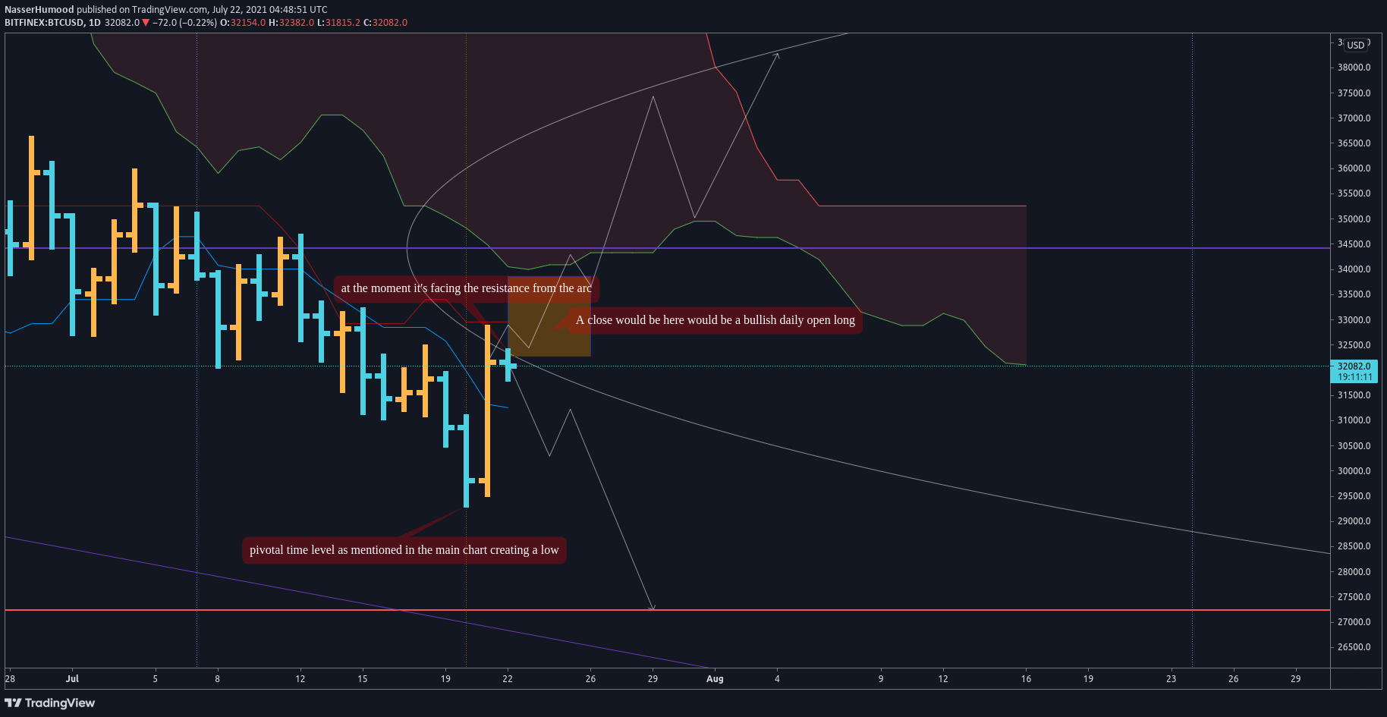Click the bar countdown timer 19:11:11
This screenshot has width=1387, height=717.
[1354, 377]
